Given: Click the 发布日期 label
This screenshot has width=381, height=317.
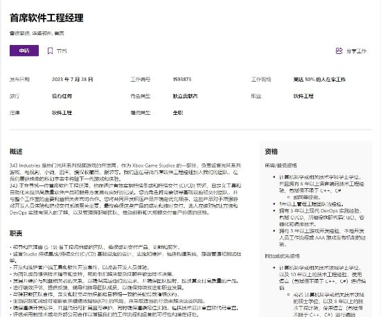Looking at the screenshot, I should (19, 80).
